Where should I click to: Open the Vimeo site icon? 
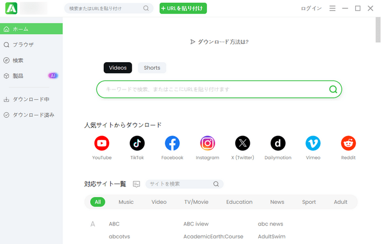coord(313,143)
